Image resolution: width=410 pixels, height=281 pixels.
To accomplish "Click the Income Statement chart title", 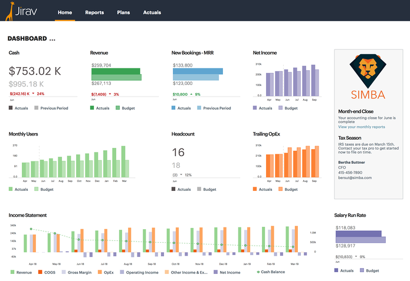I will [x=28, y=215].
